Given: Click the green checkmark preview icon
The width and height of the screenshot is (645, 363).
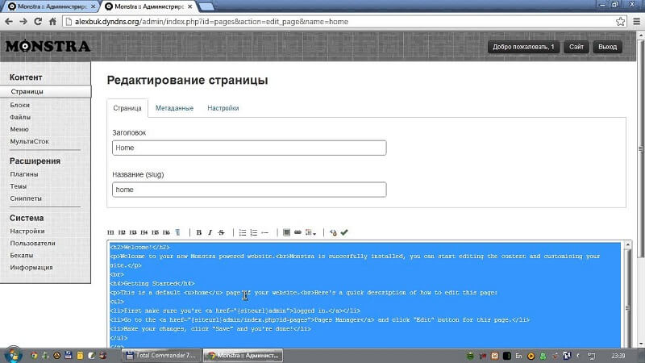Looking at the screenshot, I should point(344,232).
